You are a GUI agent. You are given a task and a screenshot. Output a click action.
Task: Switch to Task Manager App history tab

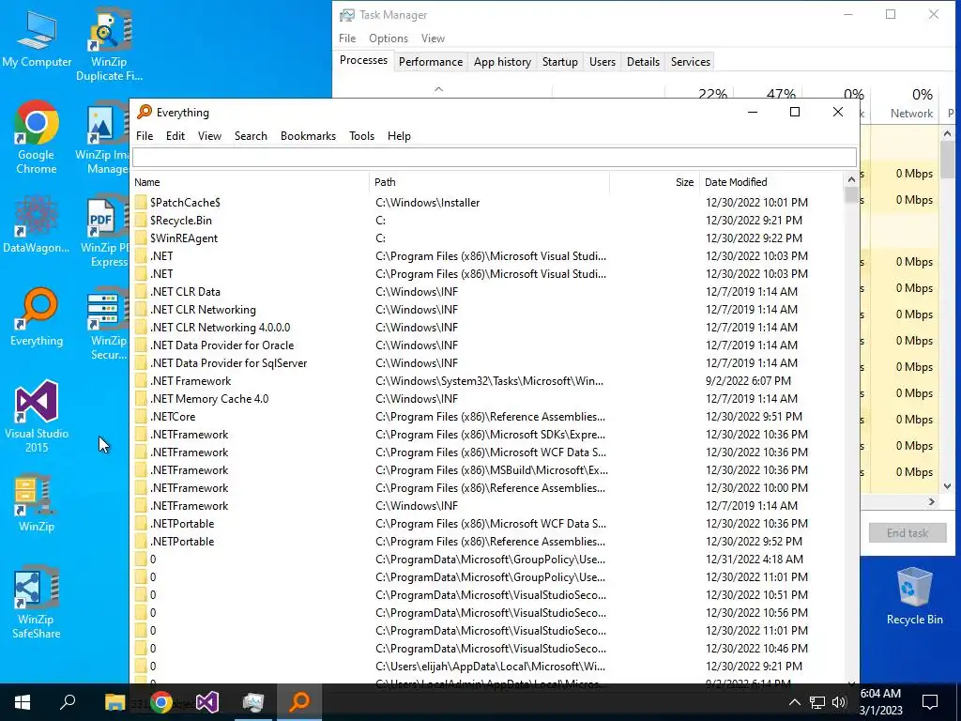[x=503, y=62]
